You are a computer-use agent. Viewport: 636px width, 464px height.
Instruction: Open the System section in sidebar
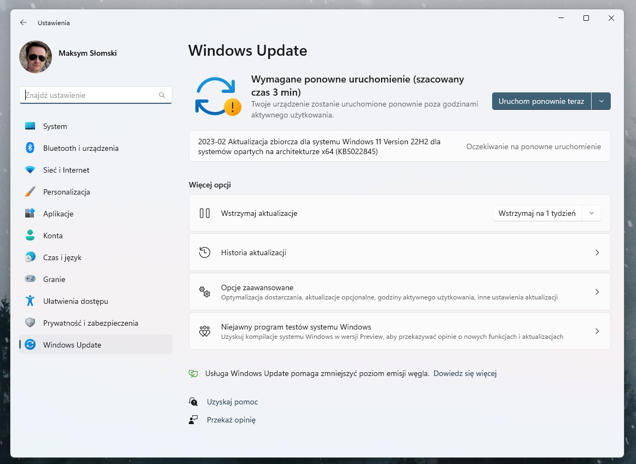31,126
